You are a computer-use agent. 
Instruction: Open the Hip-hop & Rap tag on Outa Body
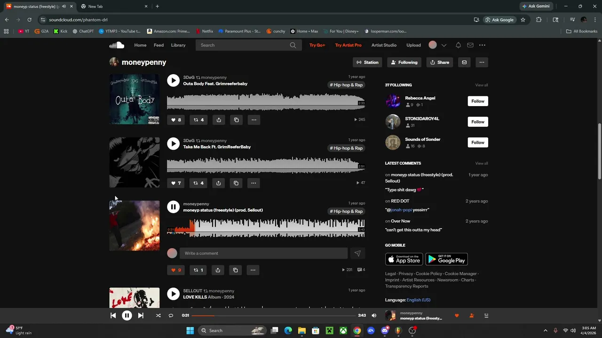(346, 85)
